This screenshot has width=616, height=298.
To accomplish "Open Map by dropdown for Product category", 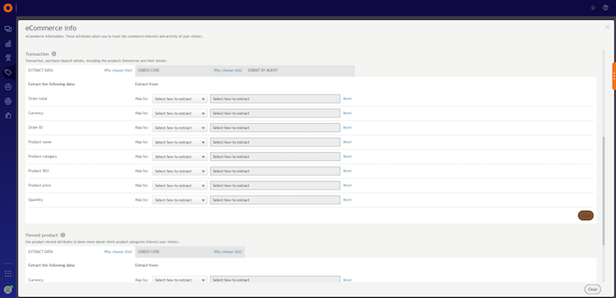I will pos(180,157).
